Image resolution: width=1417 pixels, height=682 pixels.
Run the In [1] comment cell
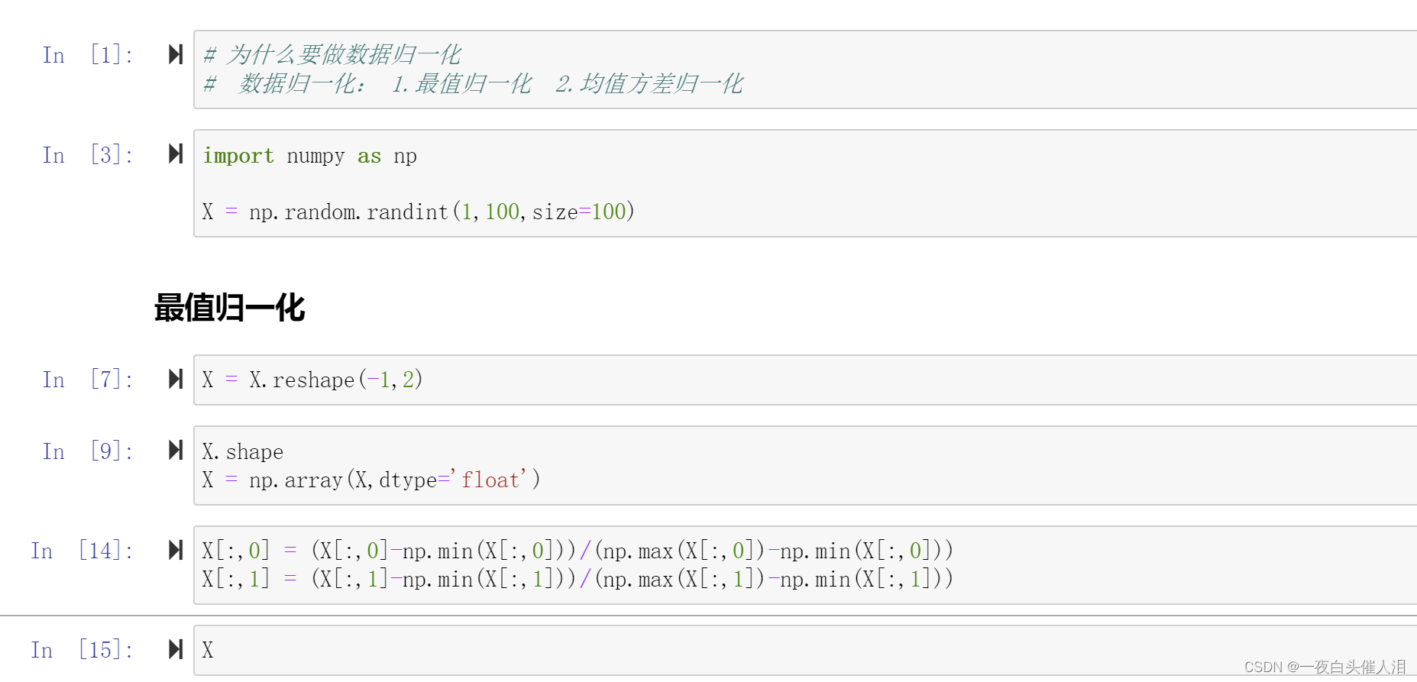(x=176, y=54)
